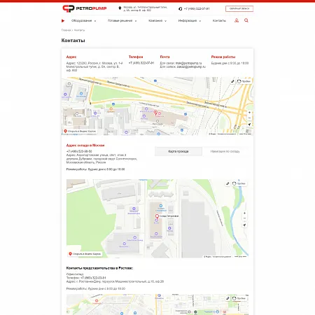Viewport: 315px width, 315px height.
Task: Open site search magnifier icon
Action: point(246,20)
